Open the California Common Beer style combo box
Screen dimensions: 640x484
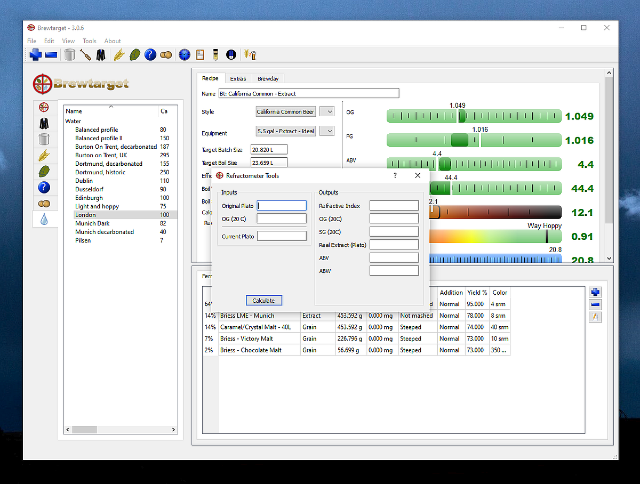[286, 112]
